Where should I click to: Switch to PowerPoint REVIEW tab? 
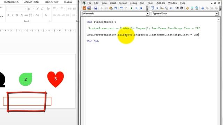[x=68, y=2]
